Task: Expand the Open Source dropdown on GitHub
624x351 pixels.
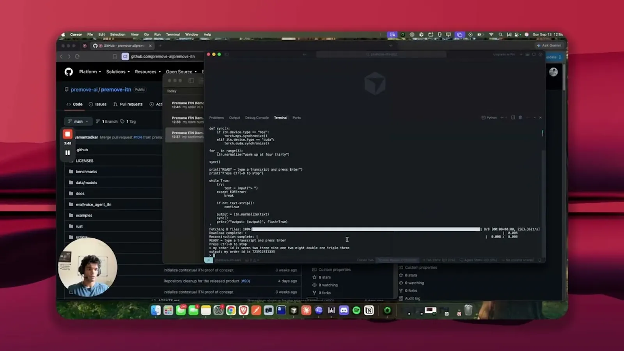Action: click(x=181, y=72)
